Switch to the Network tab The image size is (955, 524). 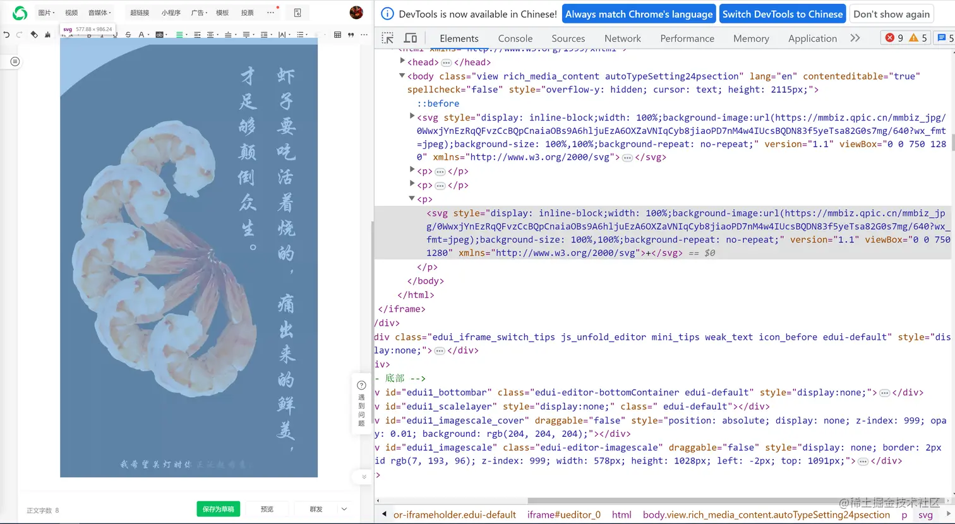pos(623,39)
